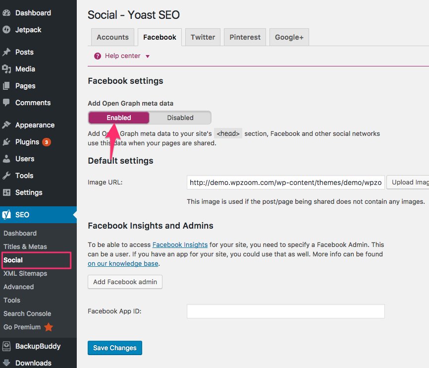This screenshot has width=429, height=368.
Task: Click the Go Premium star icon
Action: coord(49,327)
